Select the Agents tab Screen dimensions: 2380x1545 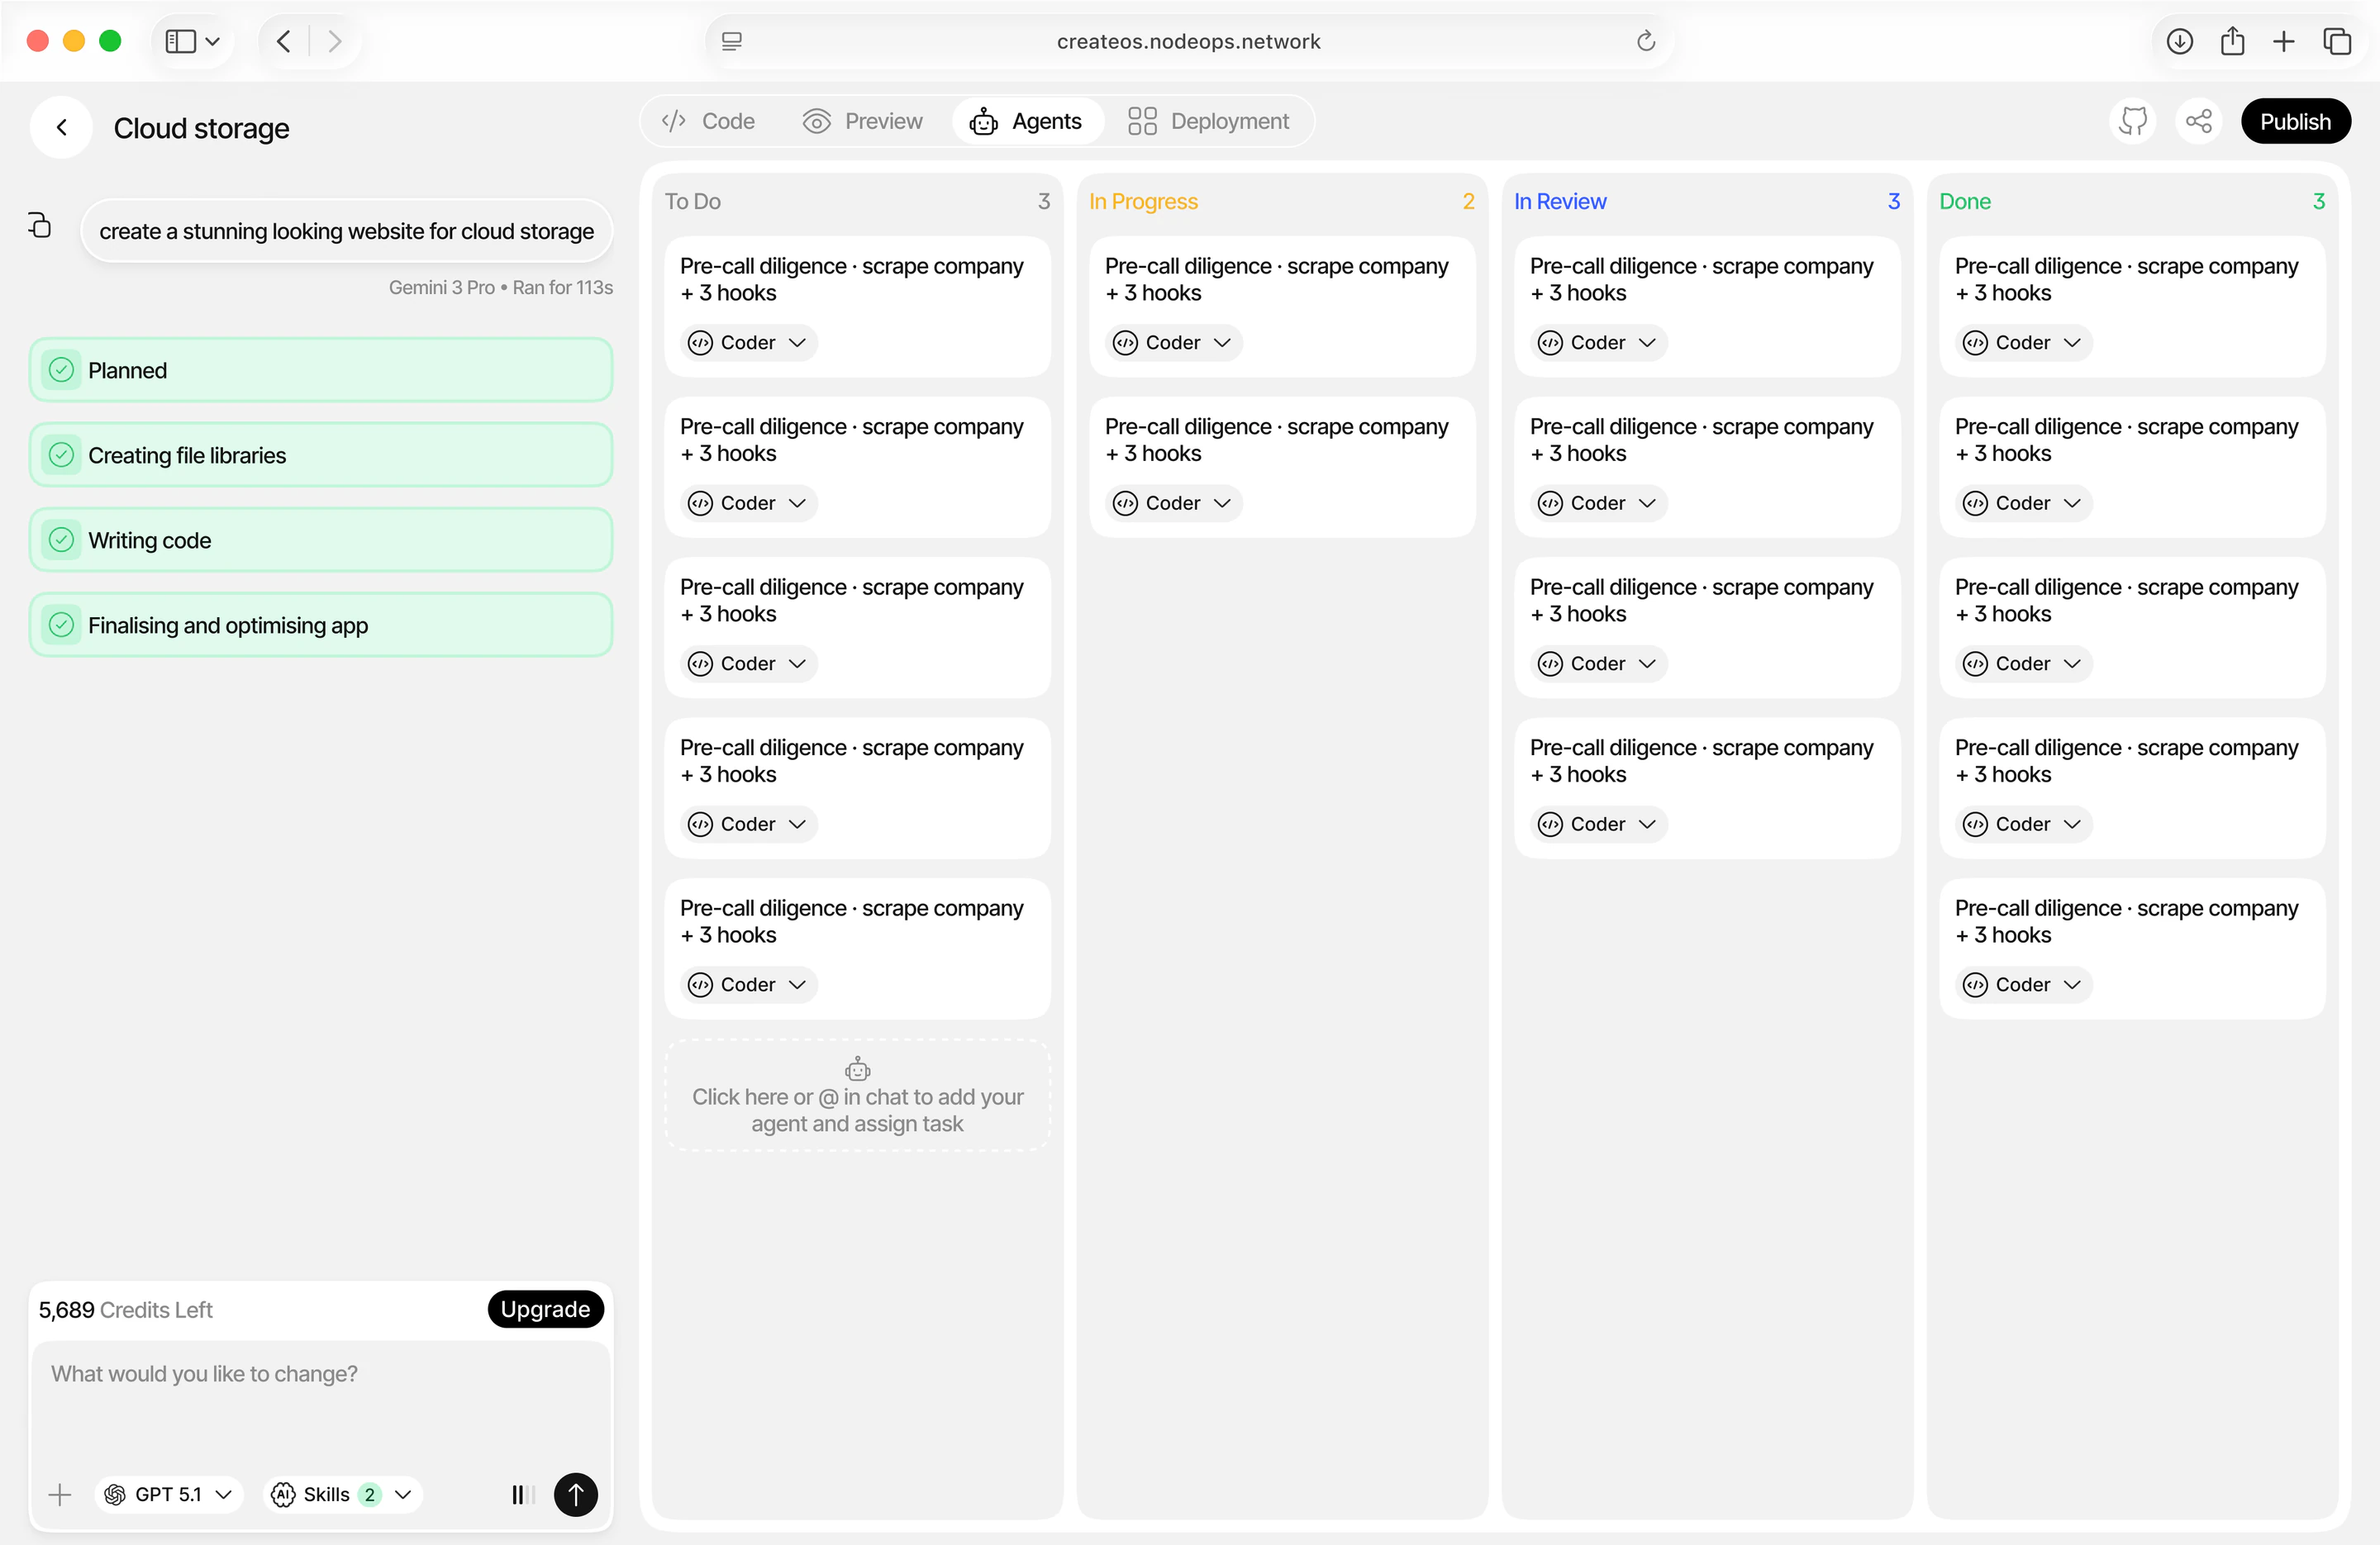(x=1027, y=121)
